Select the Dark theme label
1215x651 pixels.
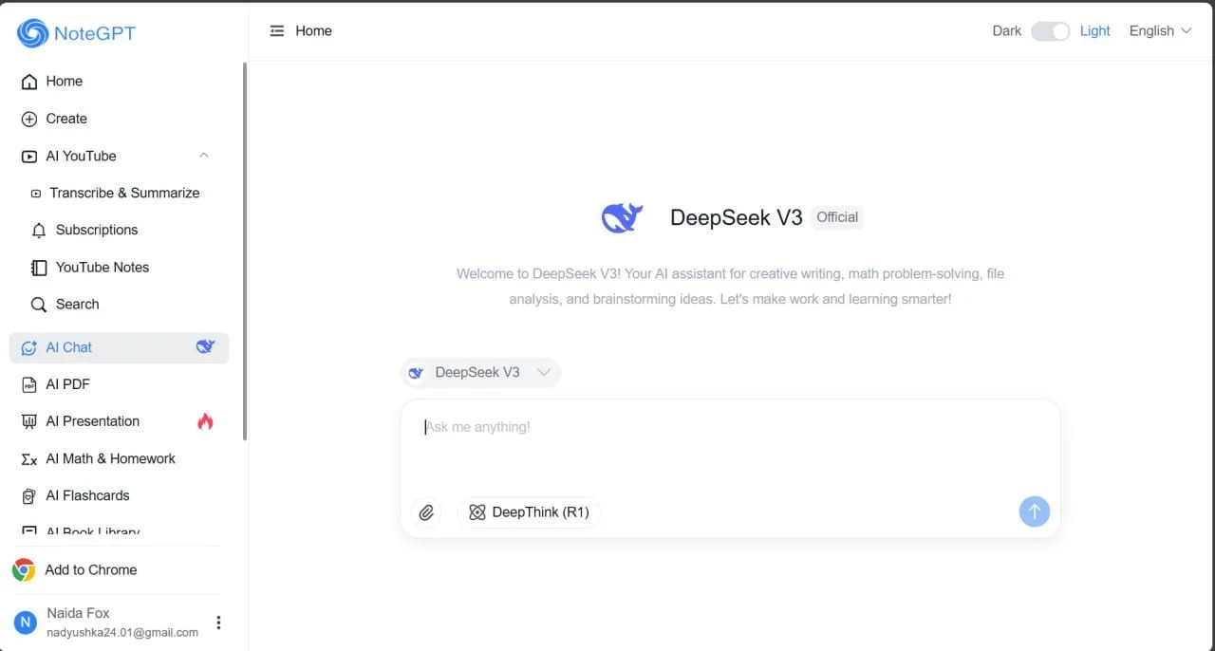point(1007,31)
